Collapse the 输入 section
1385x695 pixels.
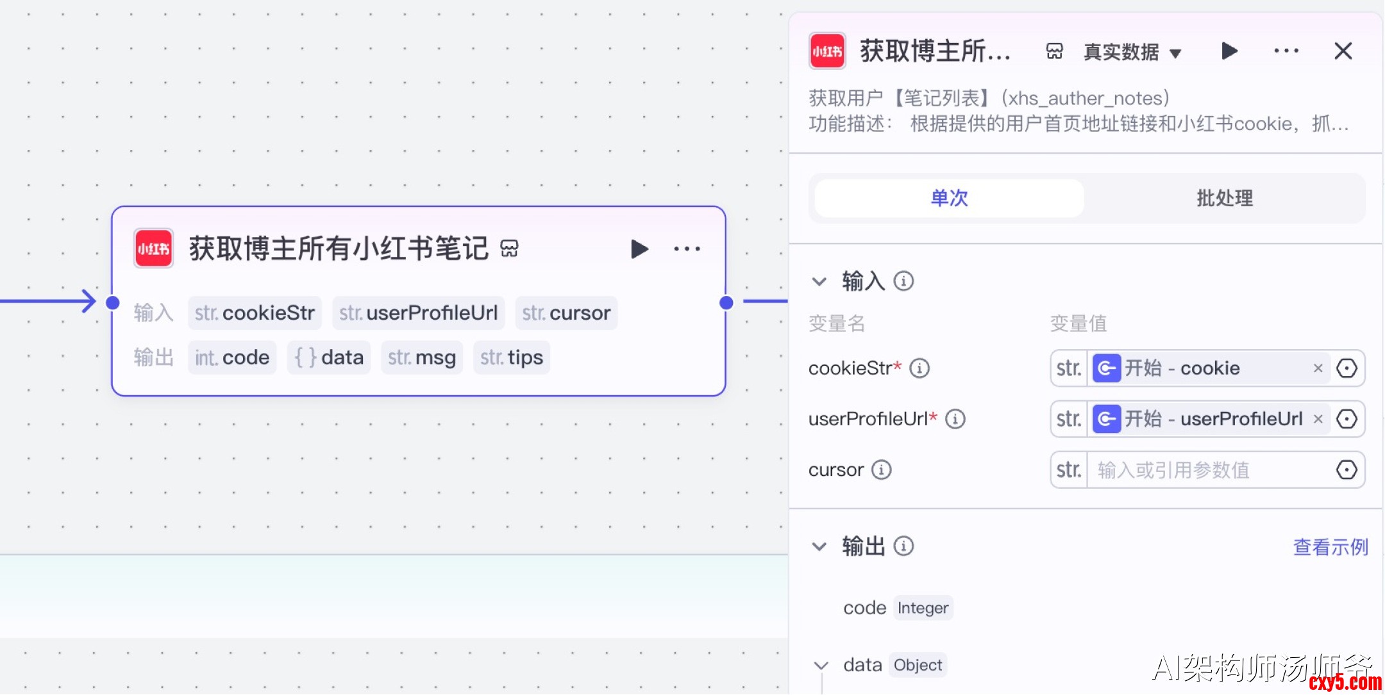819,281
